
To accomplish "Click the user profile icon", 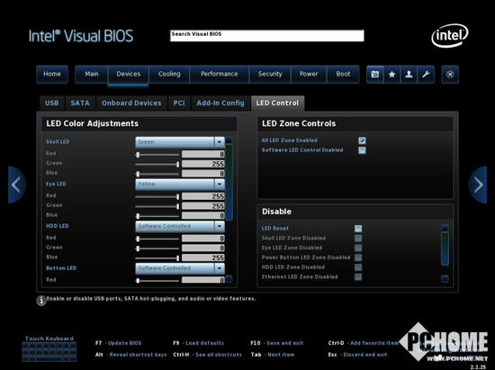I will pyautogui.click(x=409, y=74).
